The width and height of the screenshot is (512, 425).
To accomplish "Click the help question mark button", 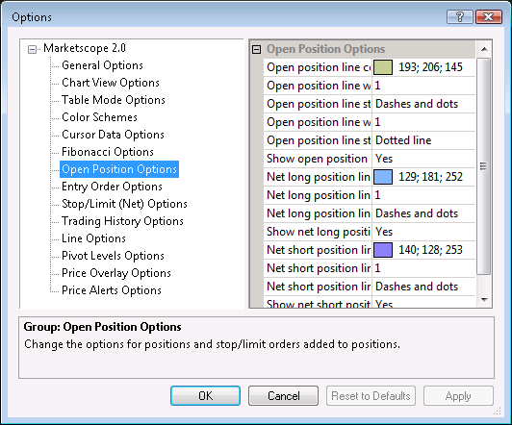I will [x=460, y=16].
